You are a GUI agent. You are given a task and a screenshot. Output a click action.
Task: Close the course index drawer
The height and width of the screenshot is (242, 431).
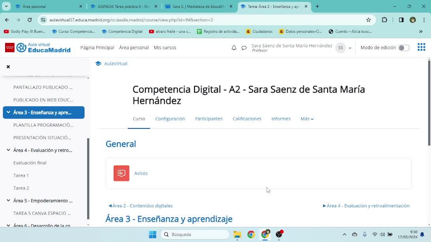[x=8, y=67]
